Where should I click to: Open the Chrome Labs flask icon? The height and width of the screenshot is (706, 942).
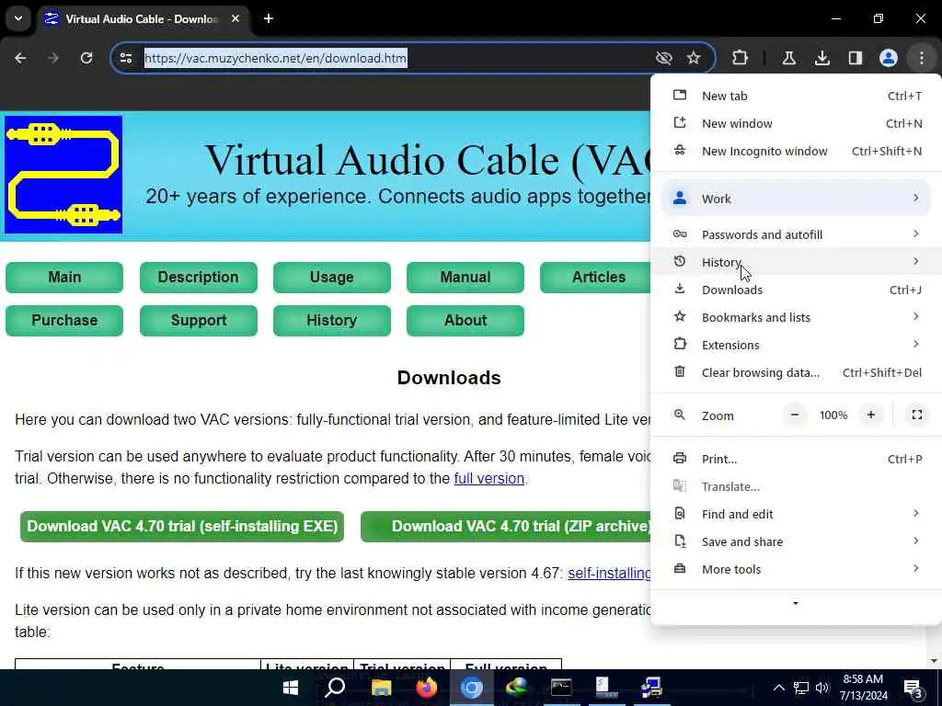(x=788, y=58)
